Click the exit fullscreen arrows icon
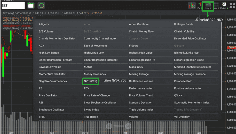236x134 pixels. tap(232, 6)
